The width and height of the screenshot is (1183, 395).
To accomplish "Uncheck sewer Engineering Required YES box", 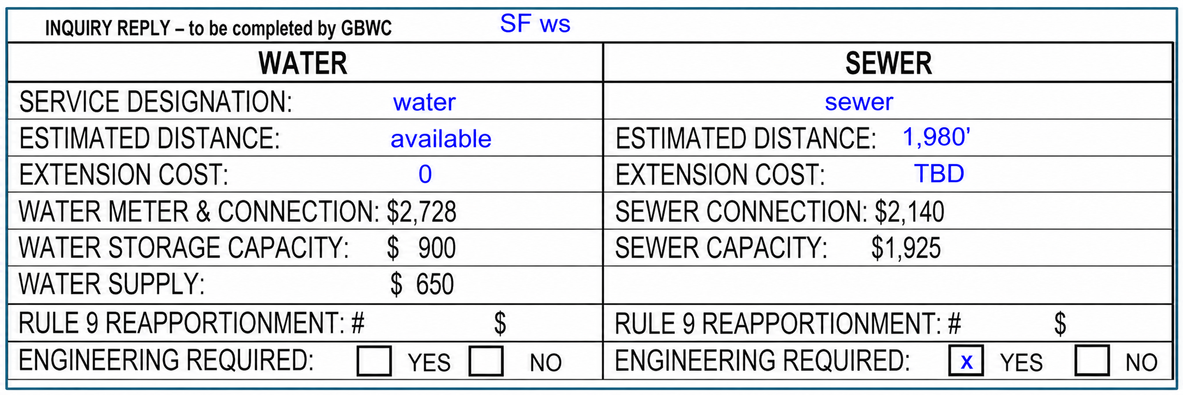I will [x=966, y=361].
